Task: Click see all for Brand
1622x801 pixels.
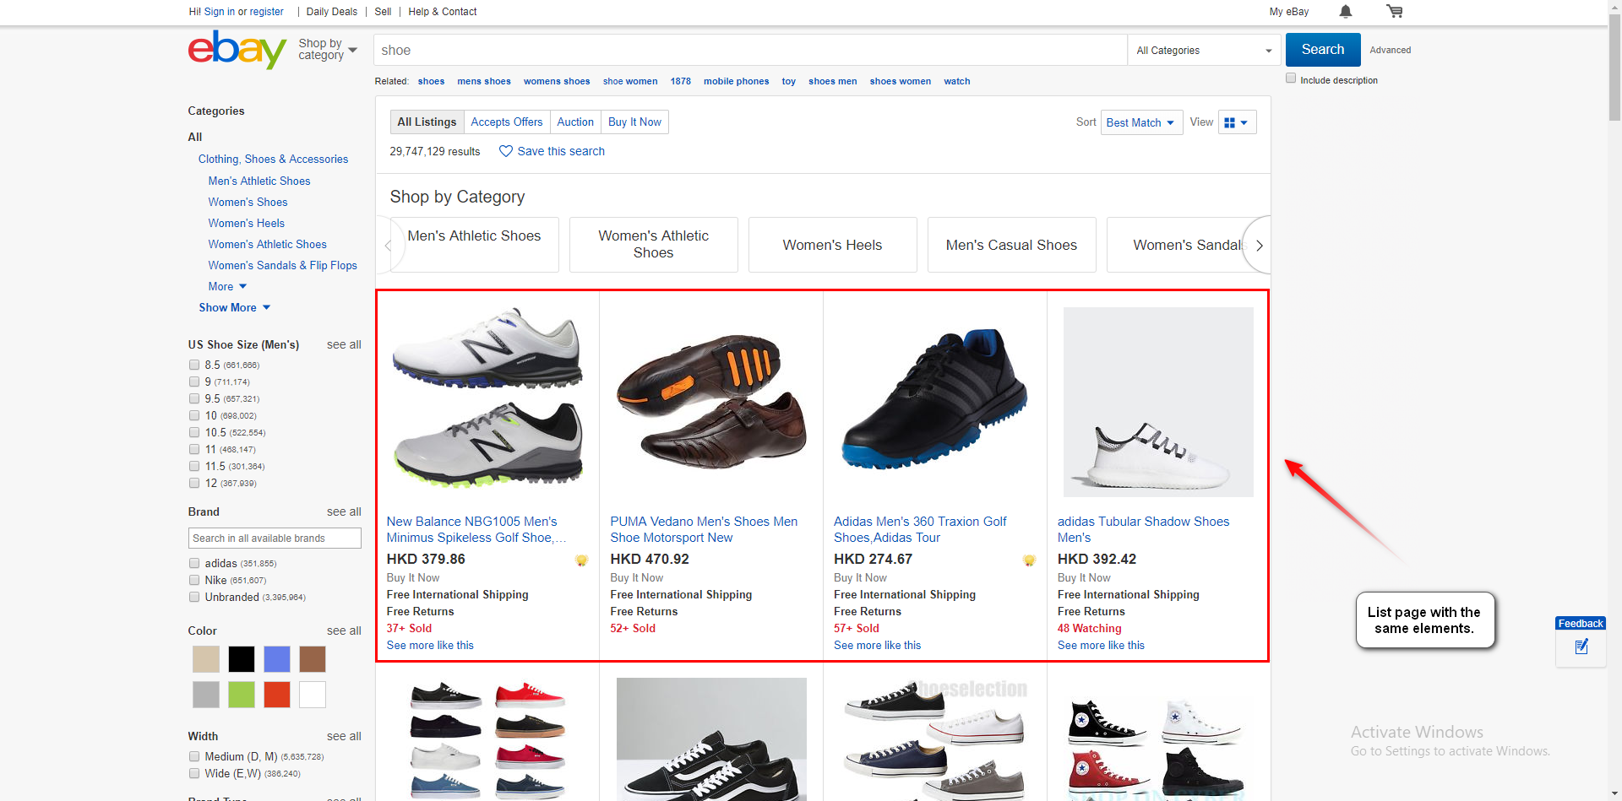Action: (x=344, y=511)
